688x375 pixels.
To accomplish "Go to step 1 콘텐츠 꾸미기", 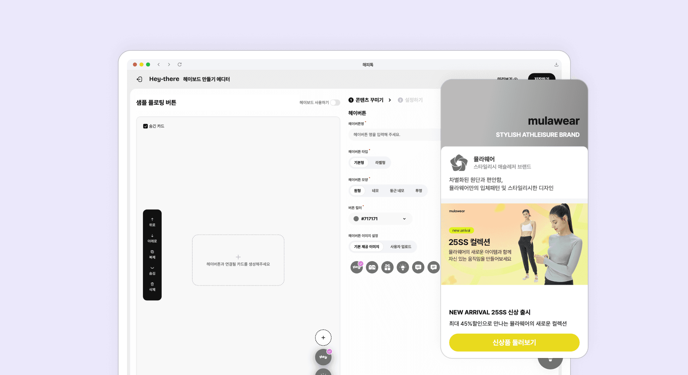I will tap(366, 100).
